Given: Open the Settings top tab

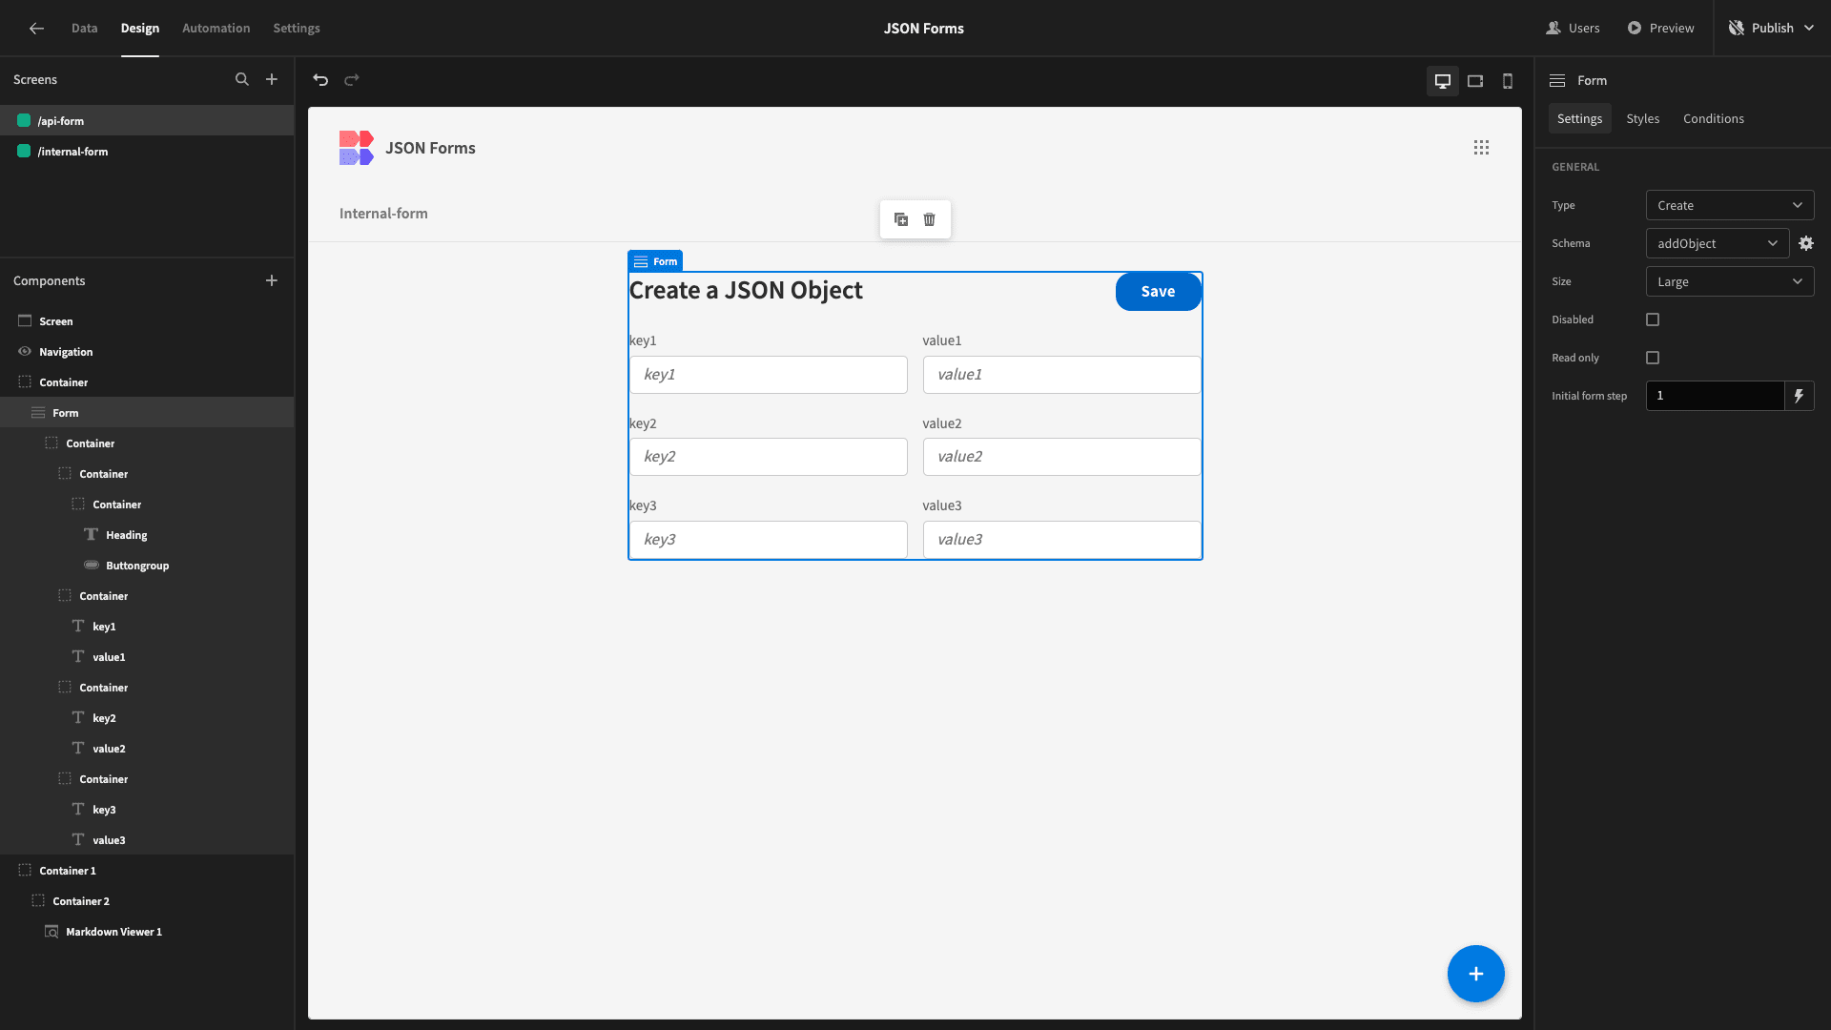Looking at the screenshot, I should point(297,29).
